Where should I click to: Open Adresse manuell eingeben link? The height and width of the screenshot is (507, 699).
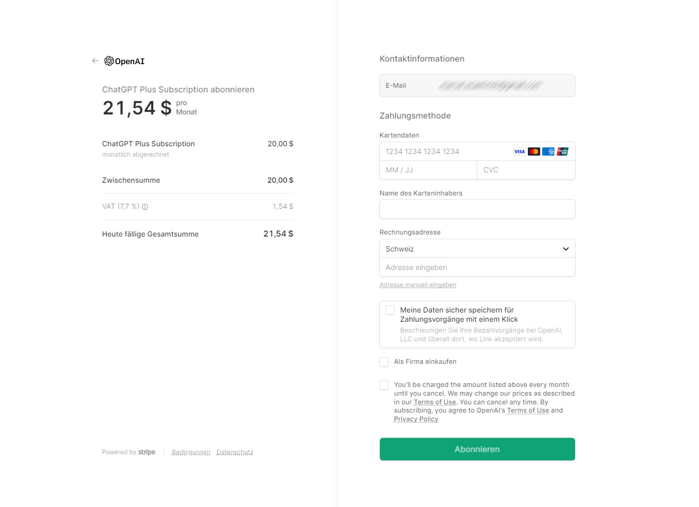click(418, 285)
